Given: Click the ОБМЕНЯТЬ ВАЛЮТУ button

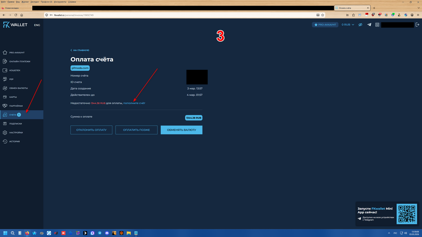Looking at the screenshot, I should pos(181,130).
